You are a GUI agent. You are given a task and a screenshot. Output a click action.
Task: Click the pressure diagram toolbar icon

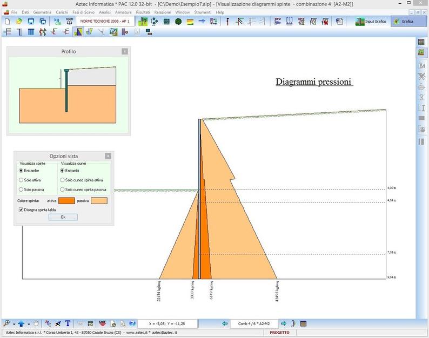(x=78, y=32)
